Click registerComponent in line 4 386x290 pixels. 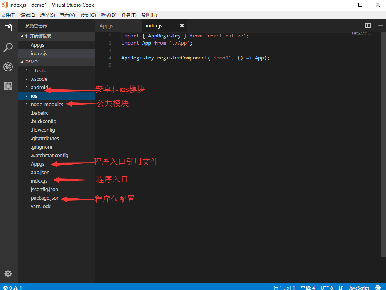click(x=182, y=58)
